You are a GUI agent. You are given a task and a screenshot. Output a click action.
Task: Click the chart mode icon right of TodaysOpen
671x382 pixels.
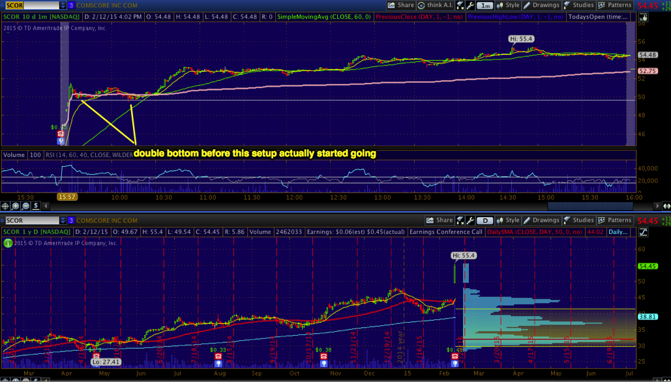point(643,17)
